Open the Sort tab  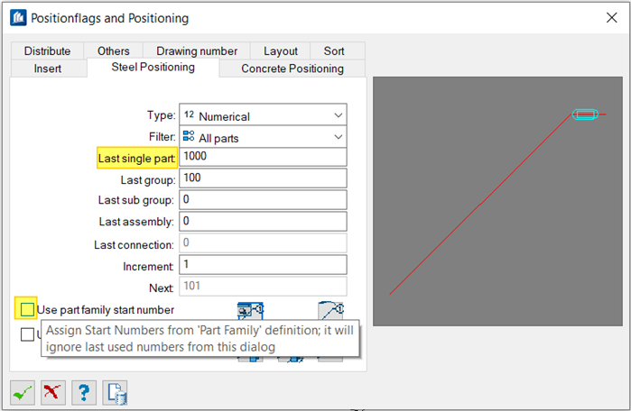click(334, 51)
